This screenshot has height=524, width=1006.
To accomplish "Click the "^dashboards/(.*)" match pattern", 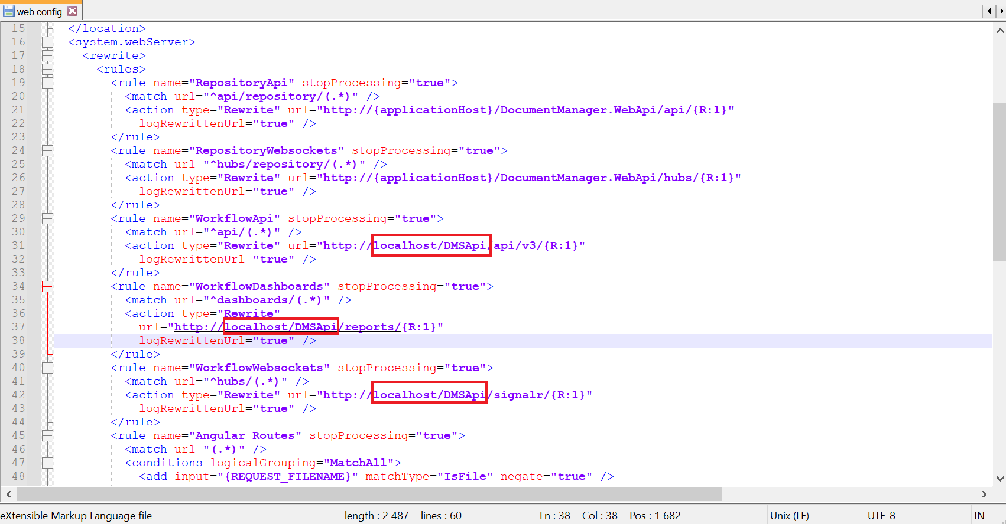I will (267, 300).
